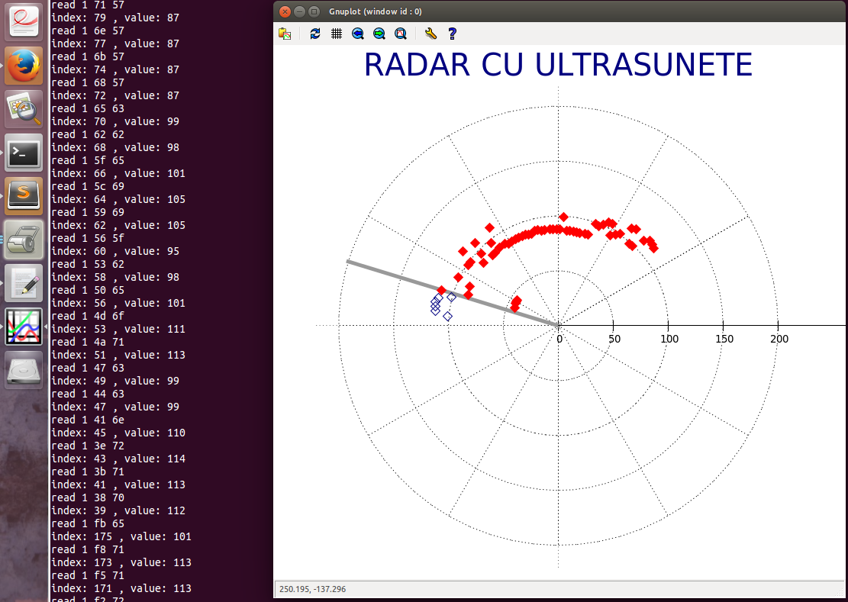
Task: Click terminal line 'index: 60 , value: 95'
Action: point(115,251)
